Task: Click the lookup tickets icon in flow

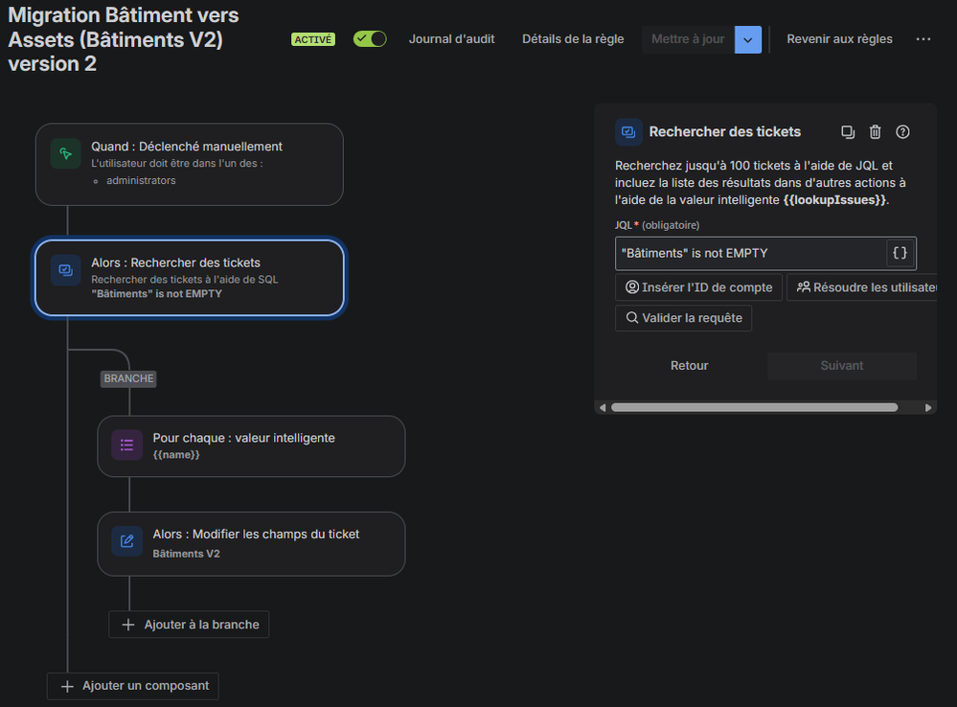Action: pyautogui.click(x=66, y=270)
